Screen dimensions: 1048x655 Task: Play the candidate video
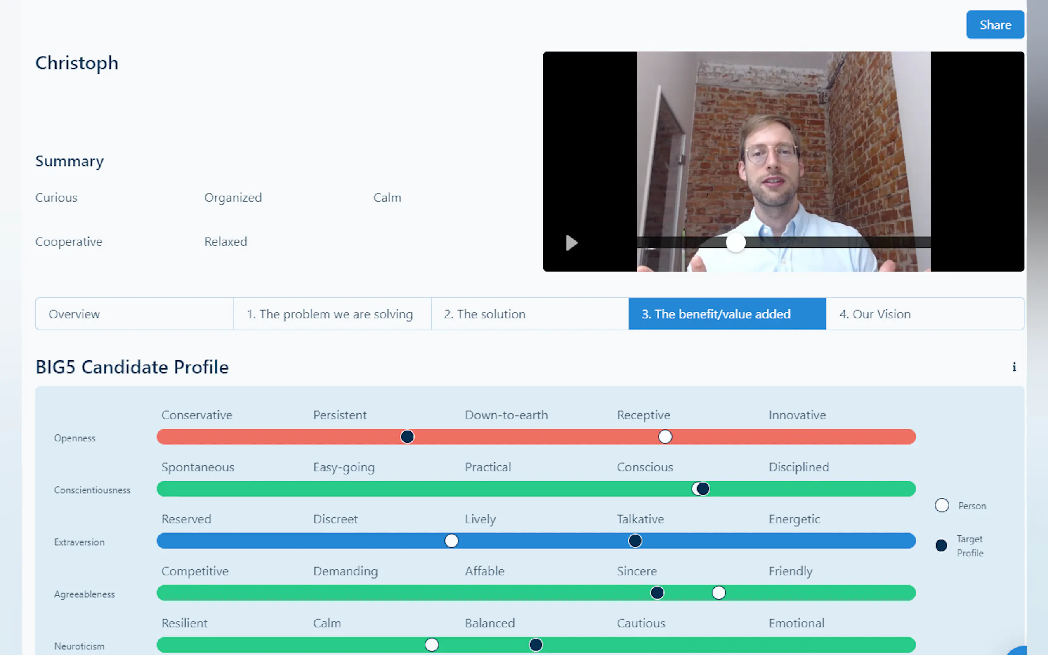pos(571,243)
